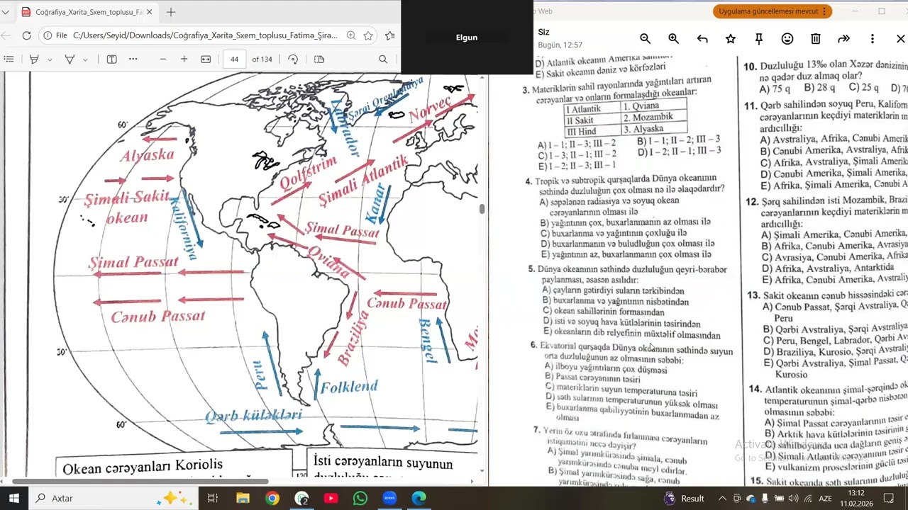Open Task View on the taskbar

coord(212,498)
